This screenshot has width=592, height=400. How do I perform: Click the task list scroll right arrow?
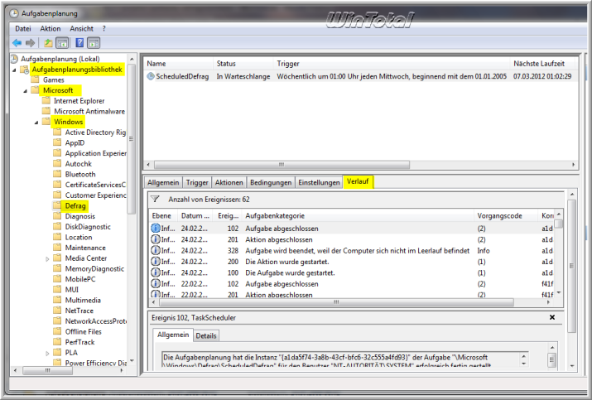click(x=573, y=165)
